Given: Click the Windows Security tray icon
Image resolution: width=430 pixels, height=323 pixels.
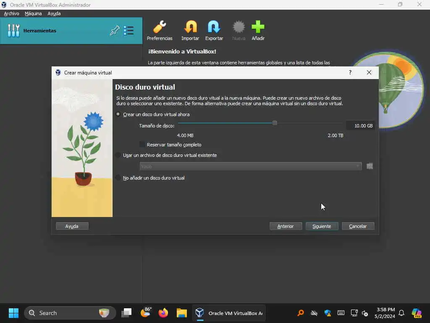Looking at the screenshot, I should click(x=328, y=313).
